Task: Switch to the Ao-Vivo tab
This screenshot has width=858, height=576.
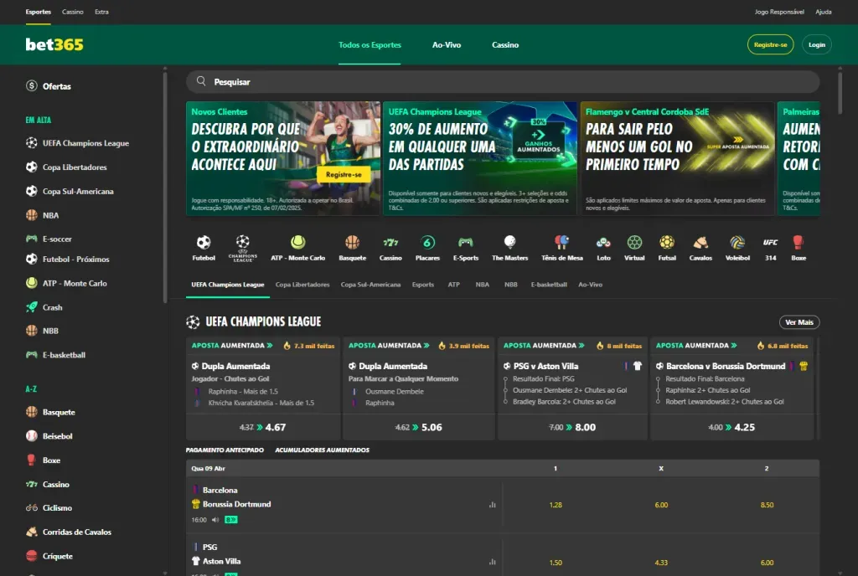Action: tap(447, 44)
